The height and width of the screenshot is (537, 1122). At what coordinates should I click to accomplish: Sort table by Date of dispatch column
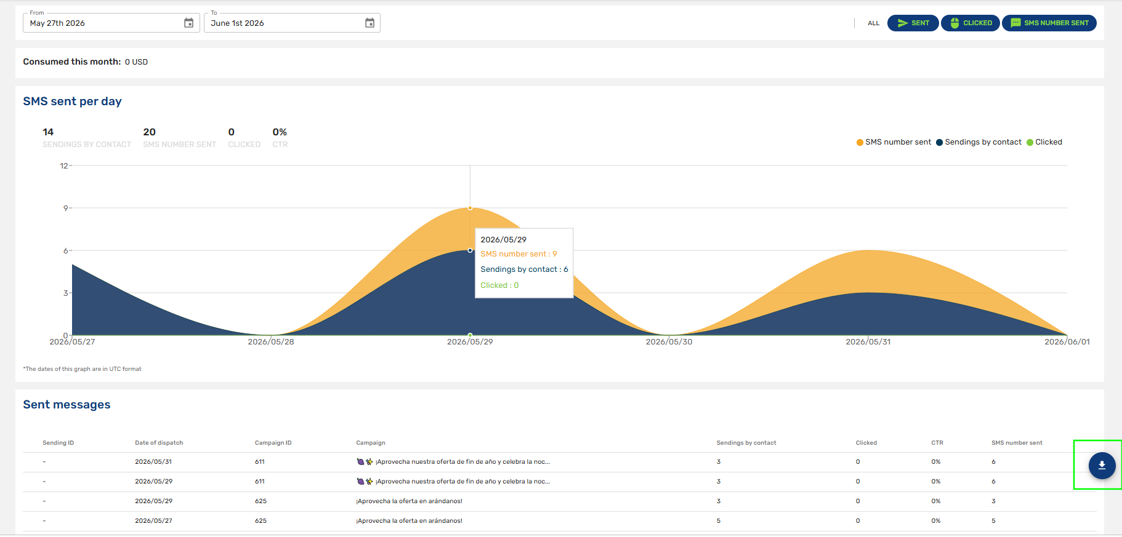coord(159,443)
